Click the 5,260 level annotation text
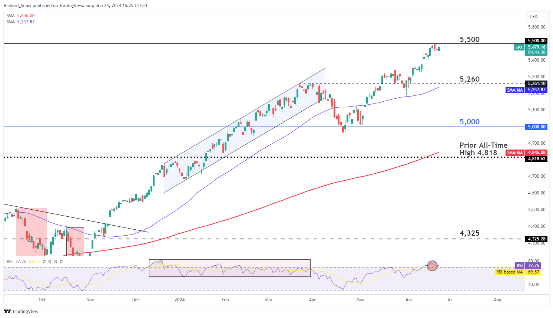Screen dimensions: 553x318 coord(470,79)
